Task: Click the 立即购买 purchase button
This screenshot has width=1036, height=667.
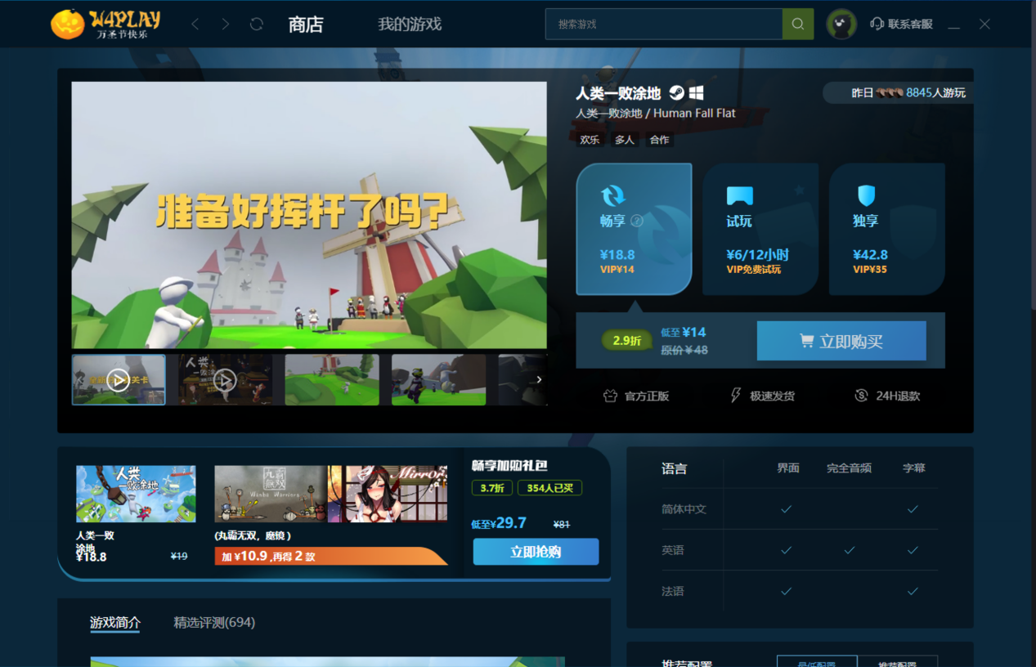Action: click(841, 341)
